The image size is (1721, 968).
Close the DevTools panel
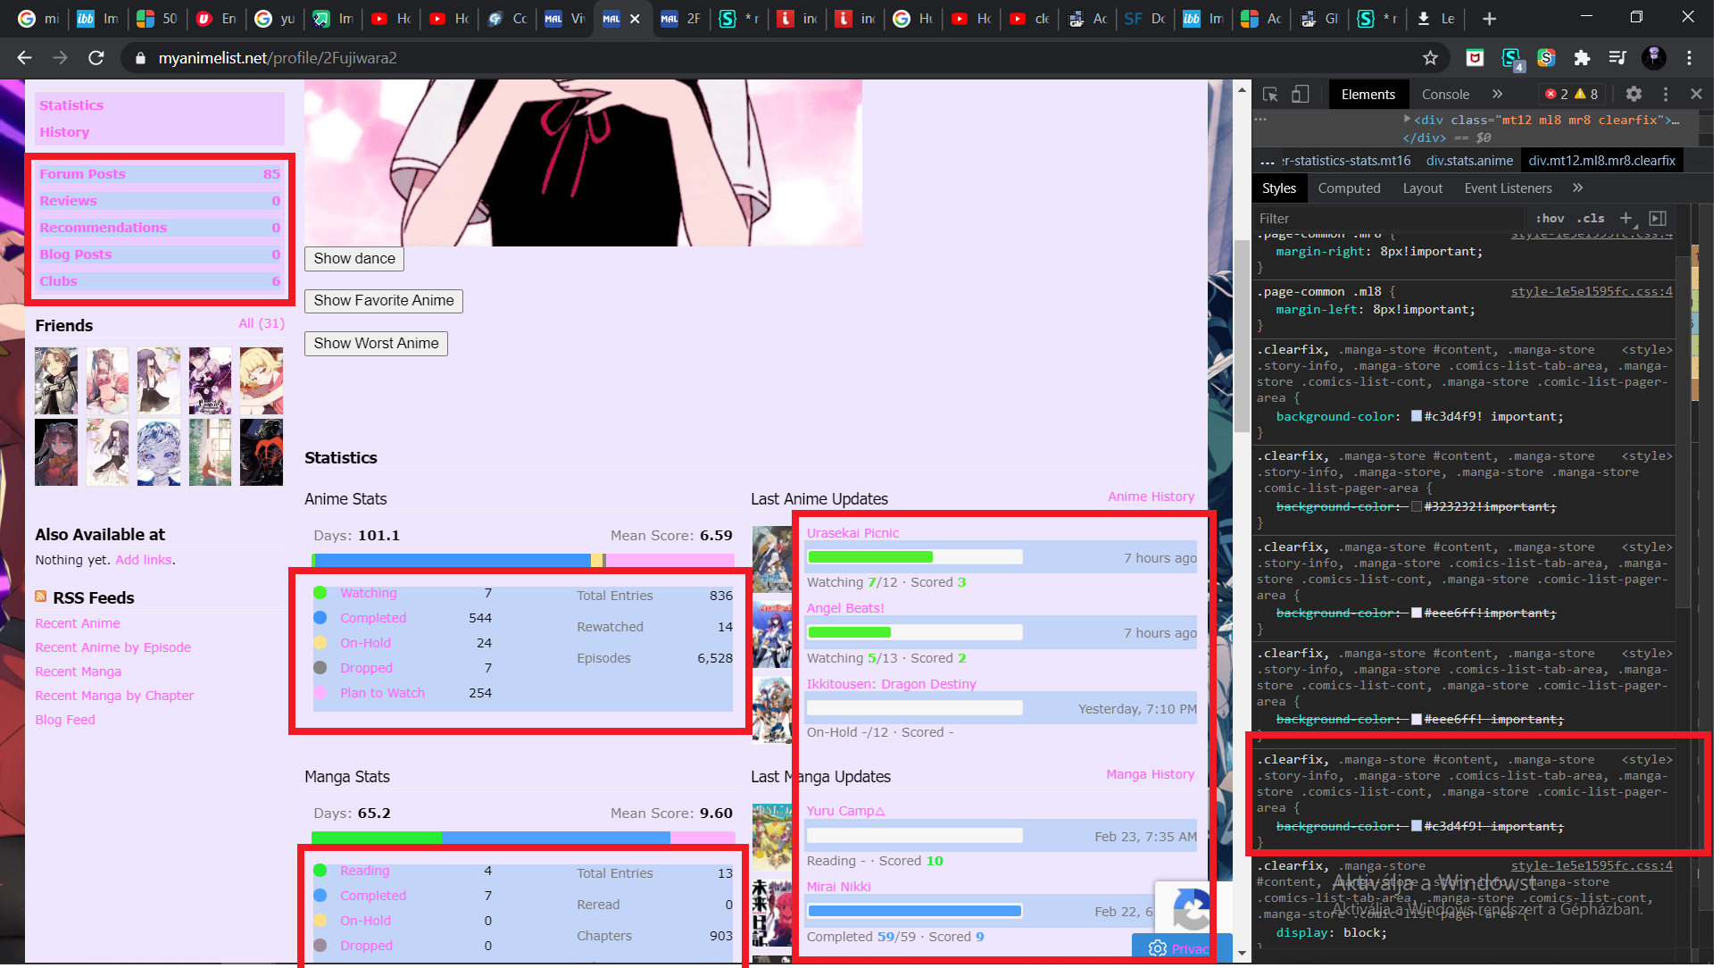click(1696, 94)
